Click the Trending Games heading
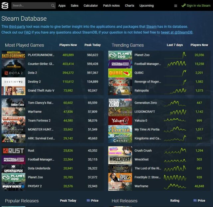This screenshot has width=213, height=207. click(x=128, y=45)
